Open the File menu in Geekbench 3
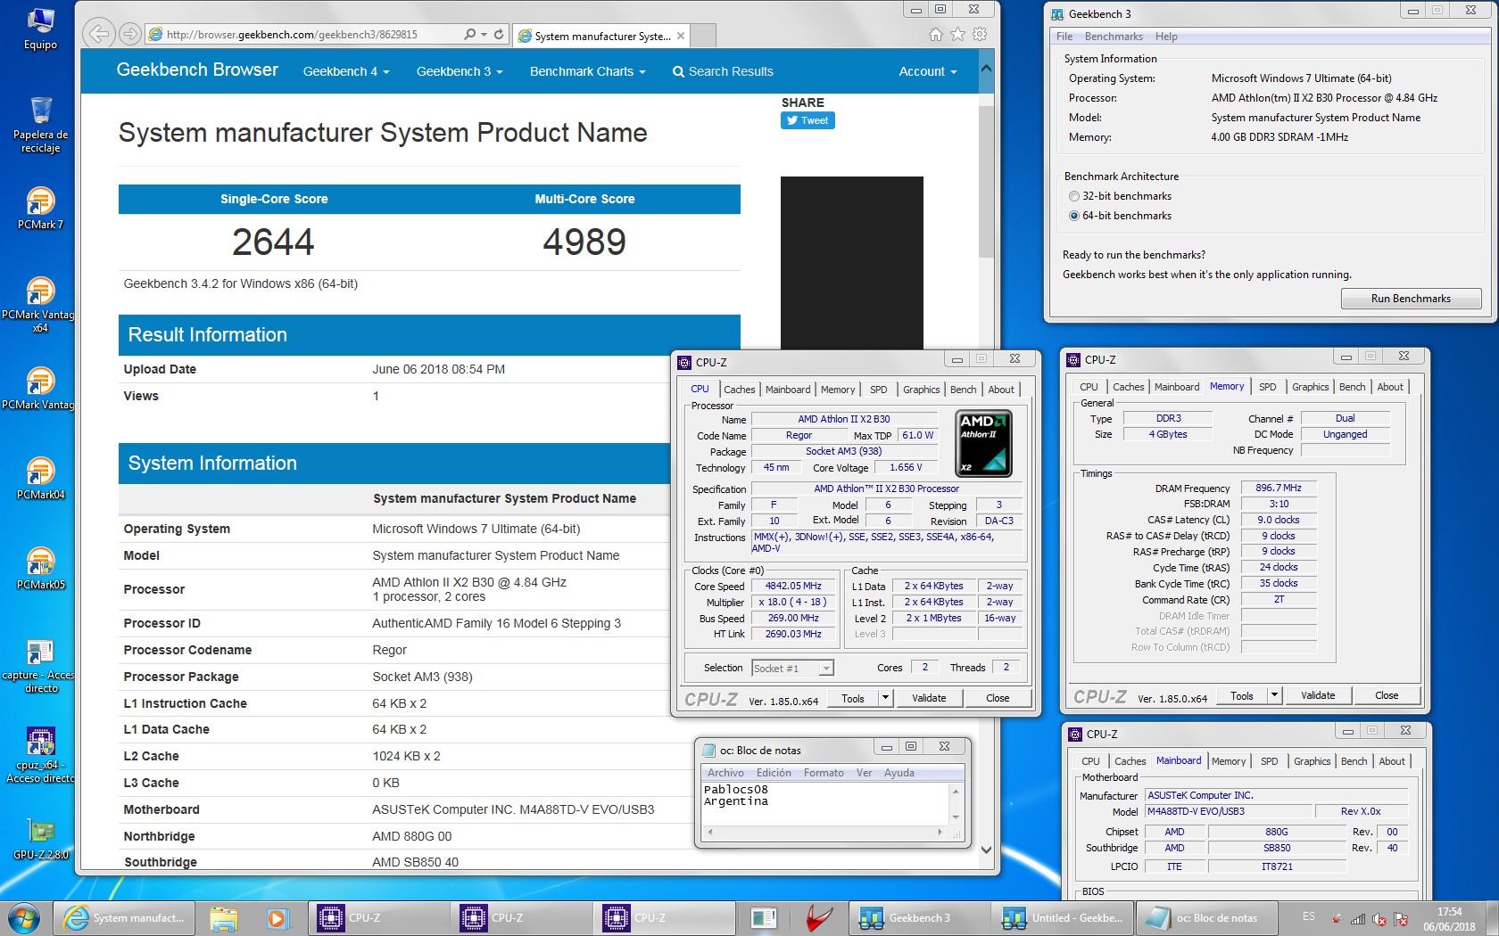The height and width of the screenshot is (936, 1499). click(x=1064, y=37)
